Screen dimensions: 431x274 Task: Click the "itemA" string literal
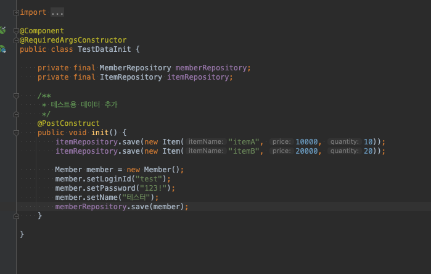244,142
